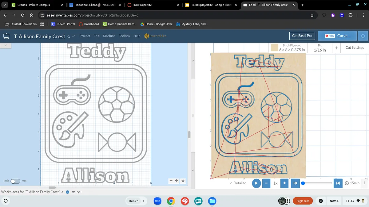Open the Birch Plywood material selector

(x=288, y=48)
